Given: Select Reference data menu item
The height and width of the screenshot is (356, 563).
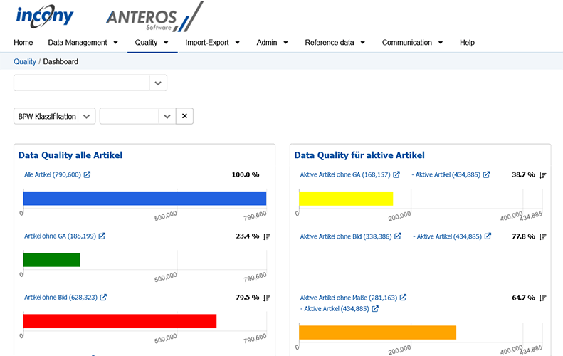Looking at the screenshot, I should pos(330,43).
